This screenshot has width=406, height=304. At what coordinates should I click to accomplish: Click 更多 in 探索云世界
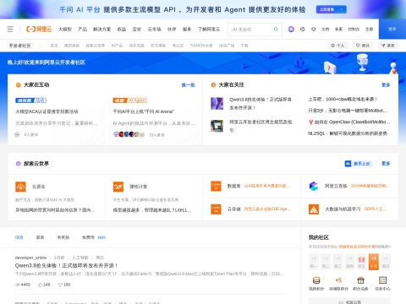coord(386,164)
